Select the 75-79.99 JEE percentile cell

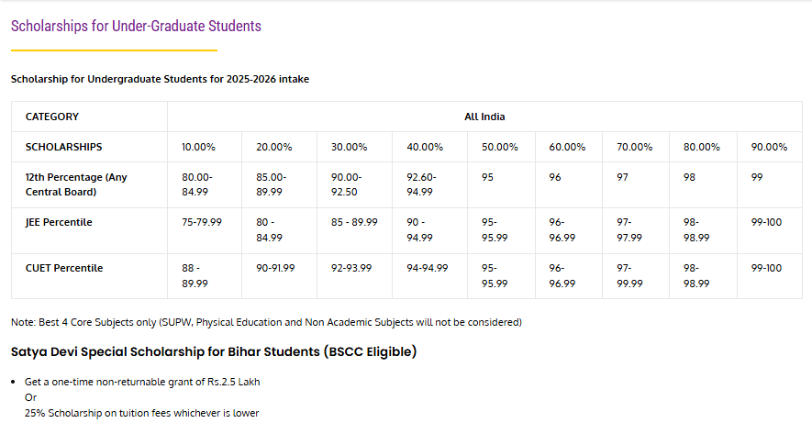(x=202, y=222)
